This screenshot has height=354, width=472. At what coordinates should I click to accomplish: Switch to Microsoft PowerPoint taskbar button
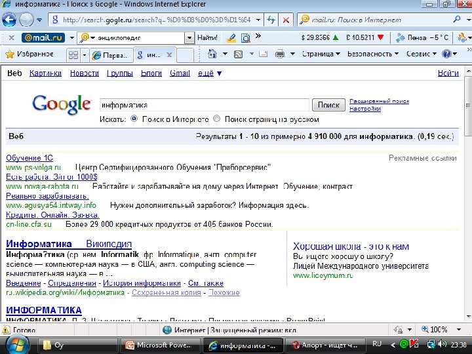click(x=160, y=345)
